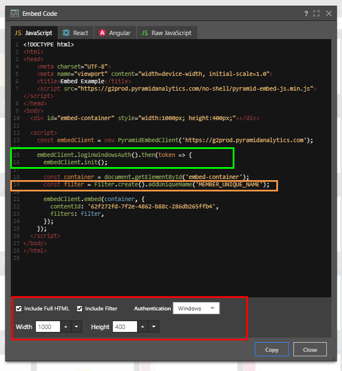Viewport: 342px width, 371px height.
Task: Click the 'MEMBER_UNIQUE_NAME' string in line 19
Action: coord(229,185)
